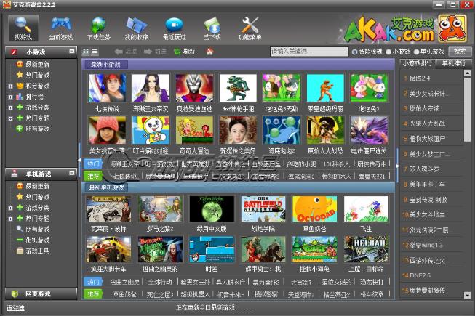The height and width of the screenshot is (316, 475).
Task: Click the 积分游戏 trophy icon
Action: click(x=20, y=86)
